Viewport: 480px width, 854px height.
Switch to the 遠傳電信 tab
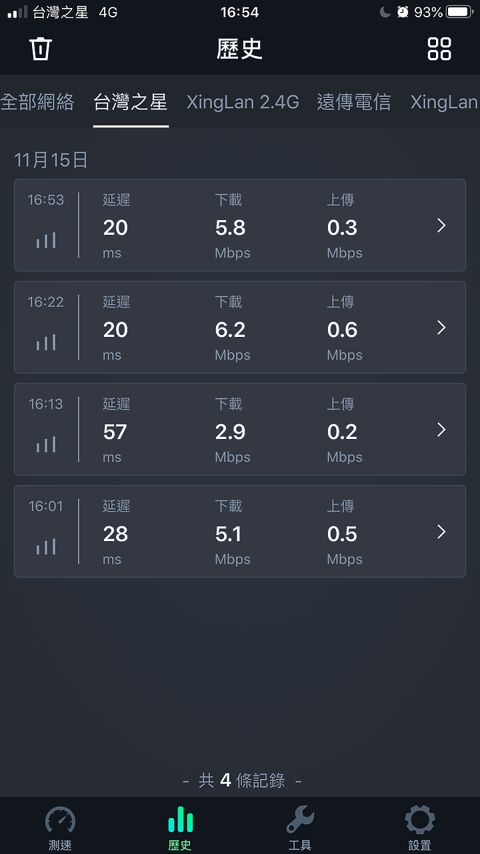[354, 102]
